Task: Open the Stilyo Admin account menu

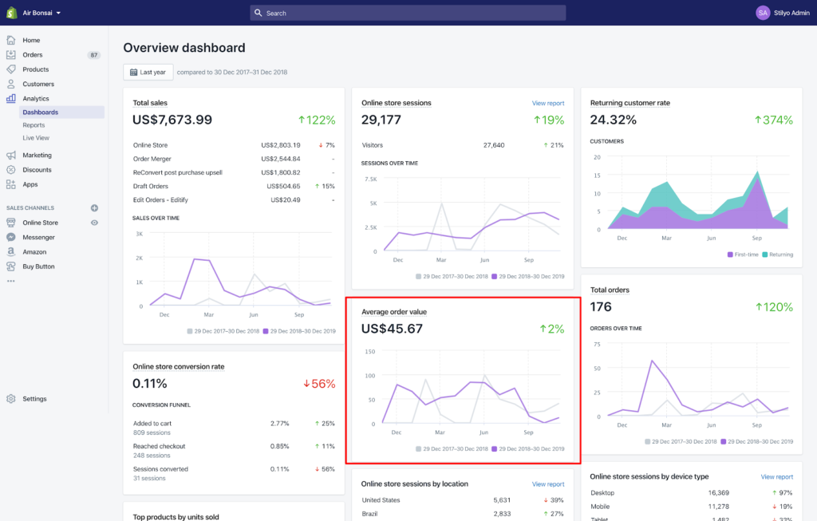Action: pyautogui.click(x=791, y=13)
